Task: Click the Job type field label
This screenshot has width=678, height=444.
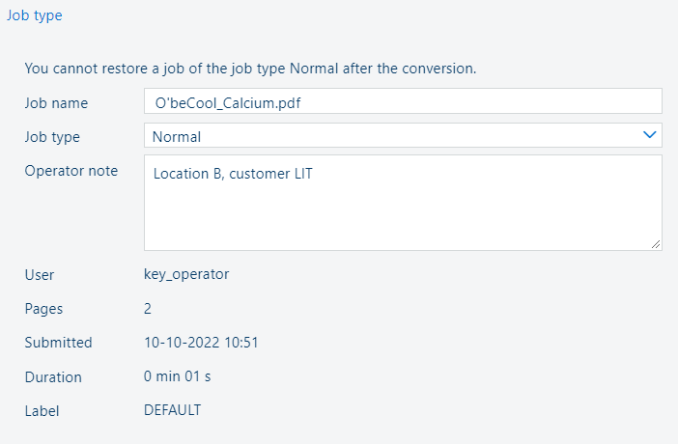Action: [x=52, y=136]
